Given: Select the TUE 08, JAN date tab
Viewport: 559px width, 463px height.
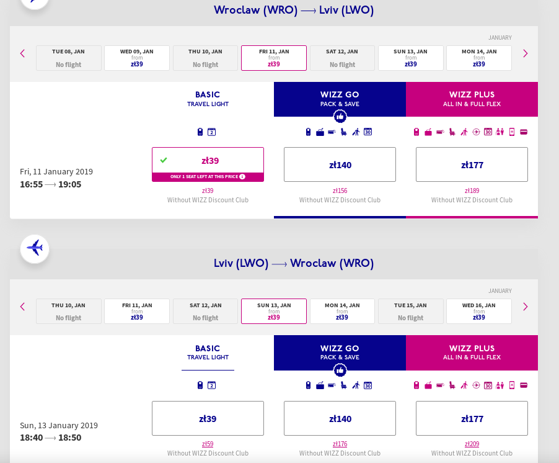Looking at the screenshot, I should click(x=68, y=58).
